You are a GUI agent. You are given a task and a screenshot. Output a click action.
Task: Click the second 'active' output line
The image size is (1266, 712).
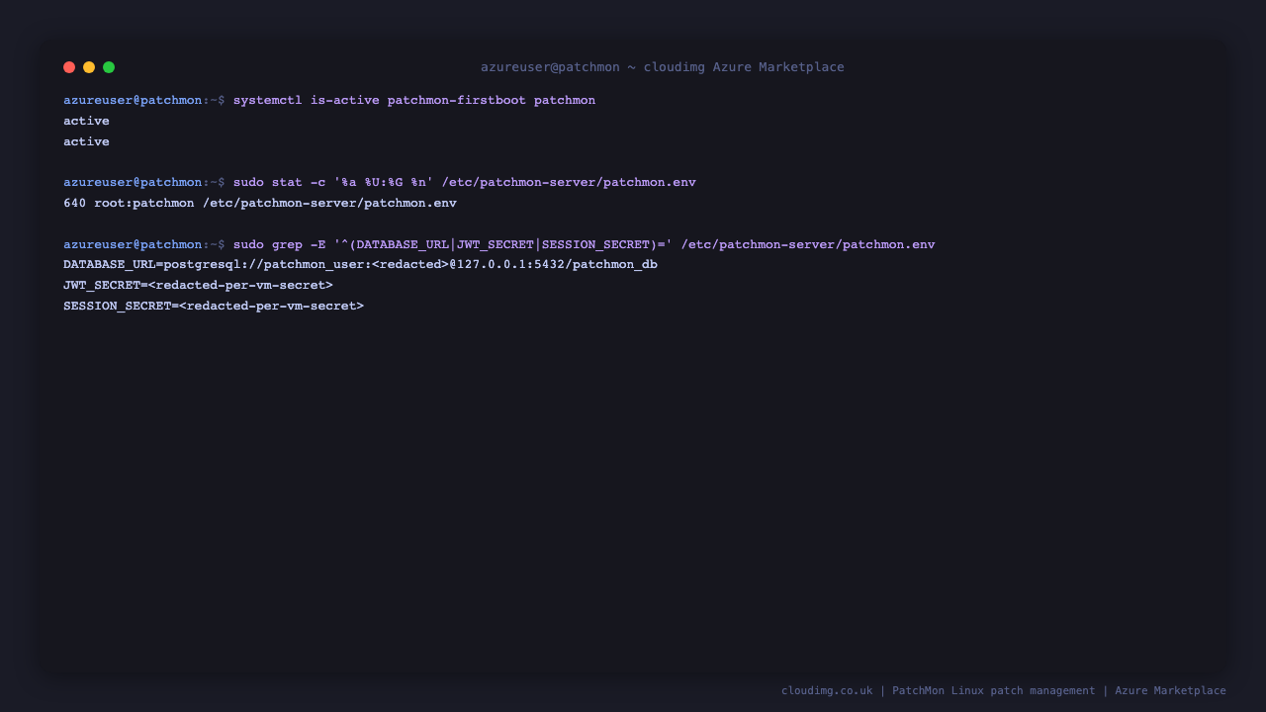point(86,141)
